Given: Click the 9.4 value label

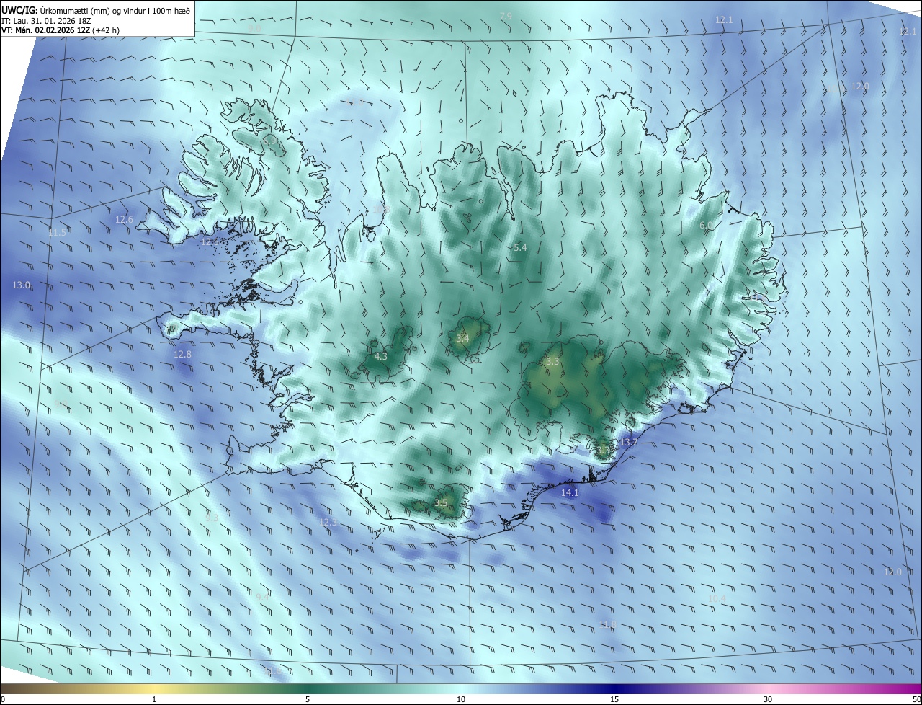Looking at the screenshot, I should tap(262, 598).
